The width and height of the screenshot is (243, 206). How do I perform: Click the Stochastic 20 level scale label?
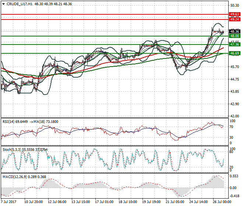click(x=231, y=167)
